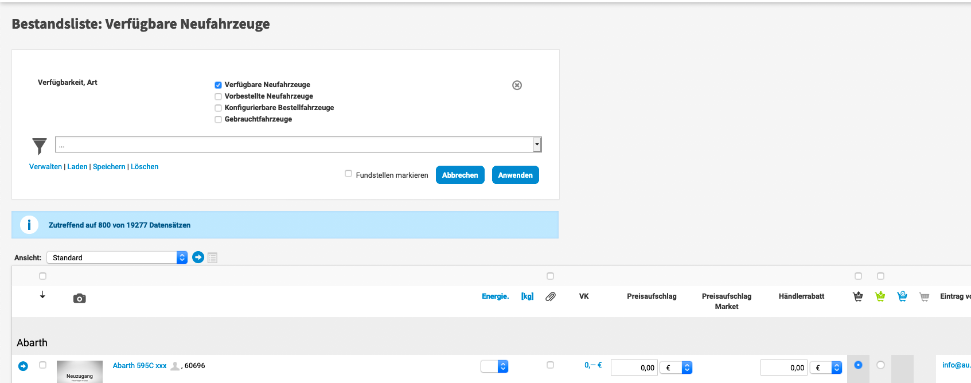The height and width of the screenshot is (383, 971).
Task: Remove the Verfügbarkeit, Art filter criterion
Action: (x=517, y=85)
